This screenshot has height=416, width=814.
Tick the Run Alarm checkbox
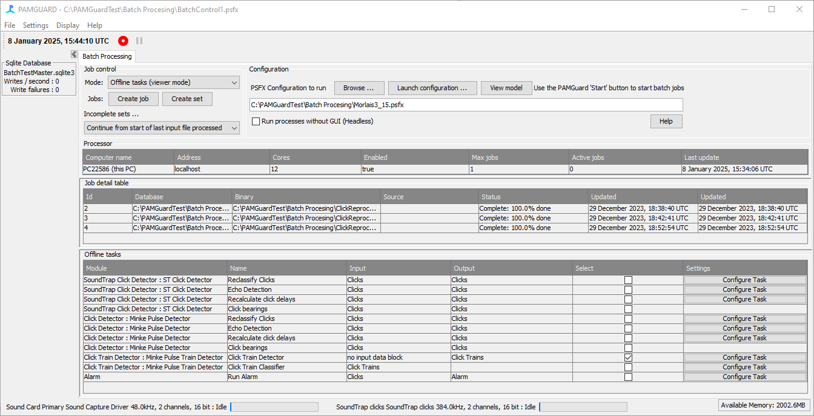coord(628,377)
